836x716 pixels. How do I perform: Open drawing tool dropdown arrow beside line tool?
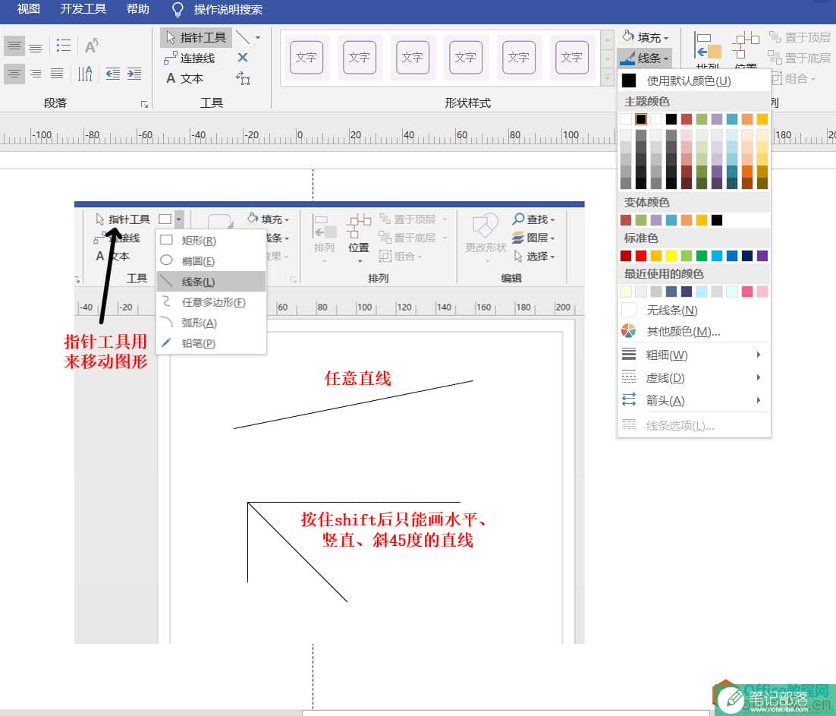pyautogui.click(x=258, y=37)
